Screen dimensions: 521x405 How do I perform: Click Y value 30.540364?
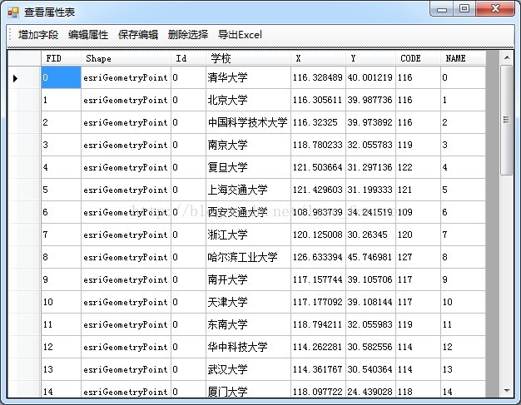coord(370,369)
